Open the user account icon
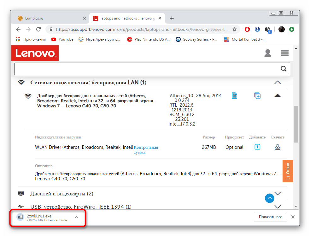The image size is (310, 236). point(268,53)
